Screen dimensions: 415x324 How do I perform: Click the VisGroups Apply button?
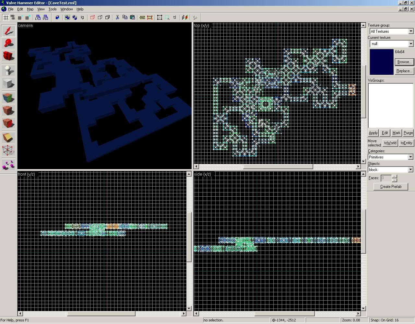(373, 133)
